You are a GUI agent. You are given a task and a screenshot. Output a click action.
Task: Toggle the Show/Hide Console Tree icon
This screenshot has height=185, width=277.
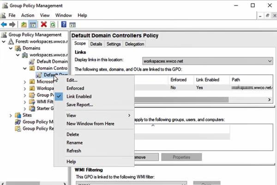[33, 24]
